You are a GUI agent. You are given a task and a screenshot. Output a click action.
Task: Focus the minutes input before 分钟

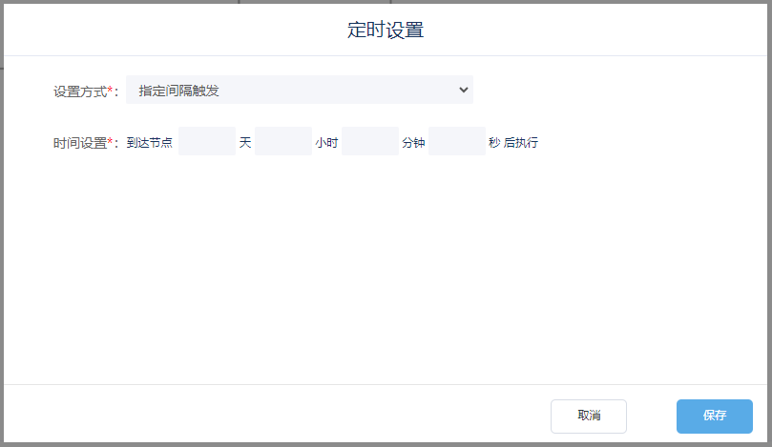click(x=369, y=142)
